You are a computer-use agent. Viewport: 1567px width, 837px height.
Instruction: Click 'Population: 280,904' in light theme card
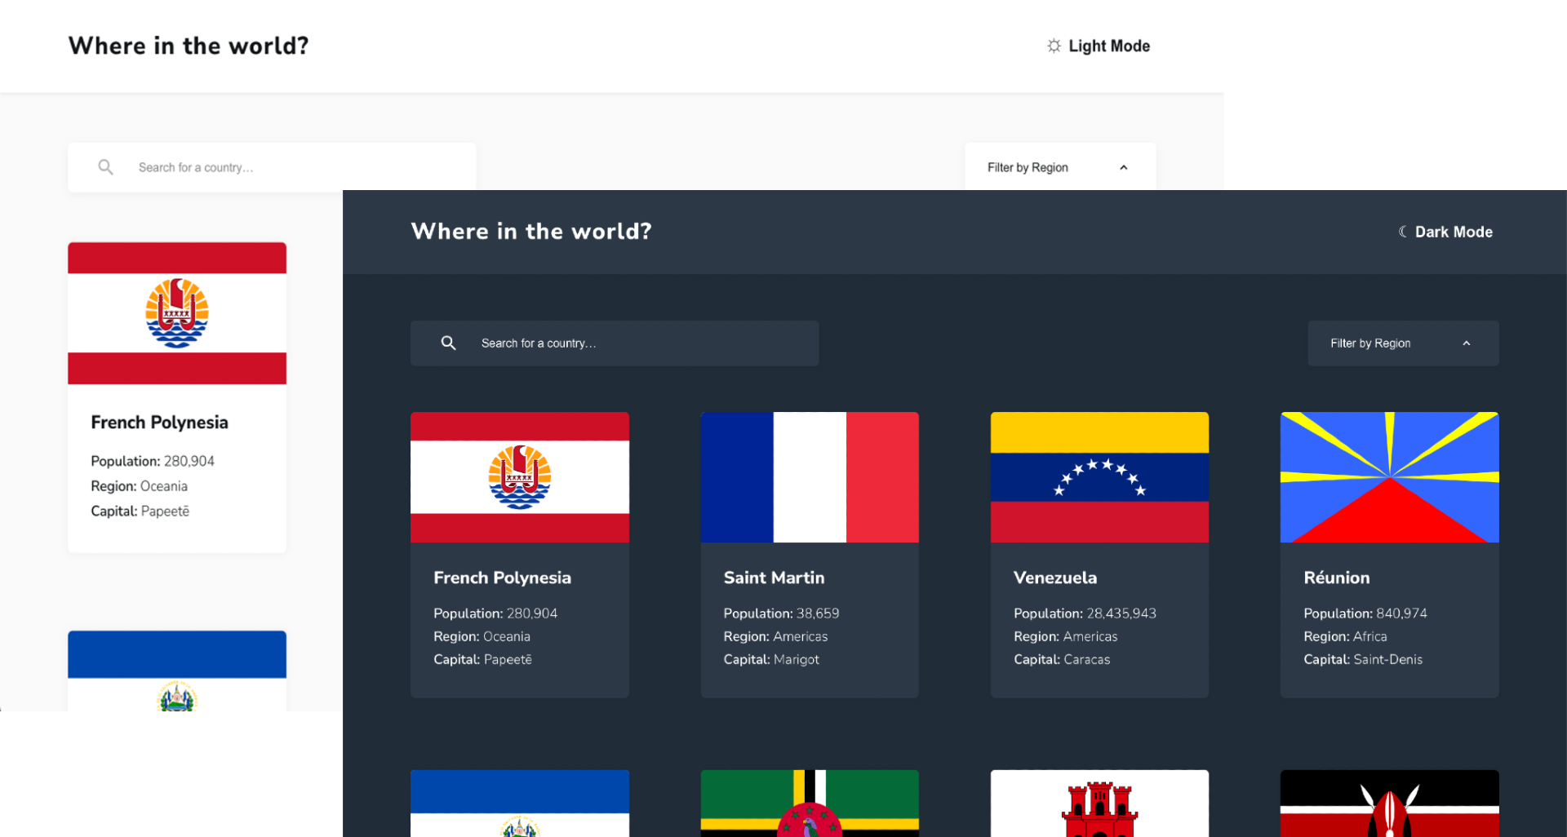click(153, 461)
